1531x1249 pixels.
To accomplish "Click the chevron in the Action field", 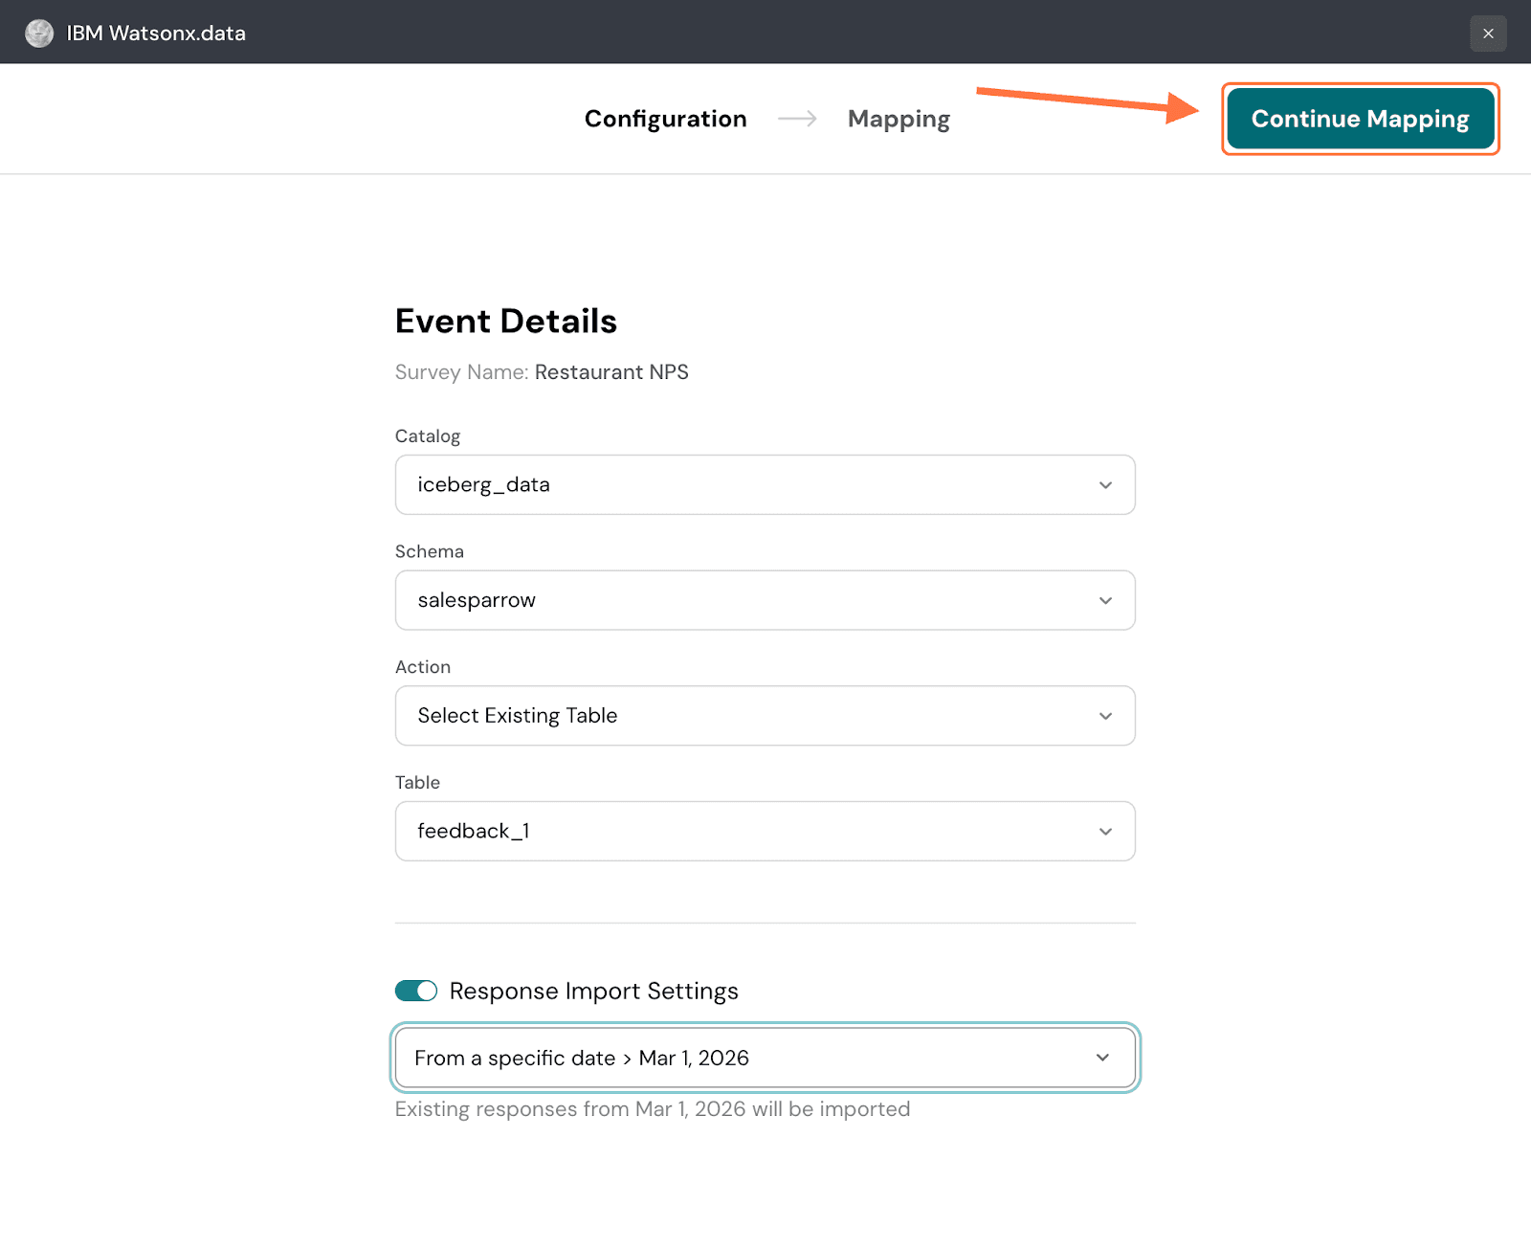I will click(x=1105, y=716).
